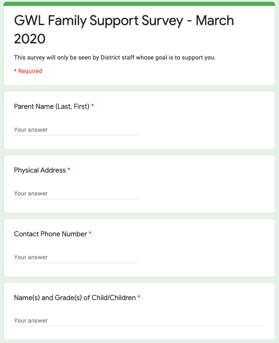The height and width of the screenshot is (343, 279).
Task: Click the red asterisk beside Child/Children
Action: pos(139,298)
